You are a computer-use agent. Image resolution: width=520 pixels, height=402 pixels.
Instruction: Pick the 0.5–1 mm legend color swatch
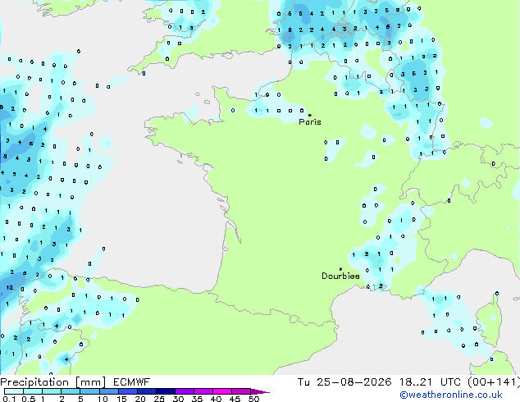point(33,391)
